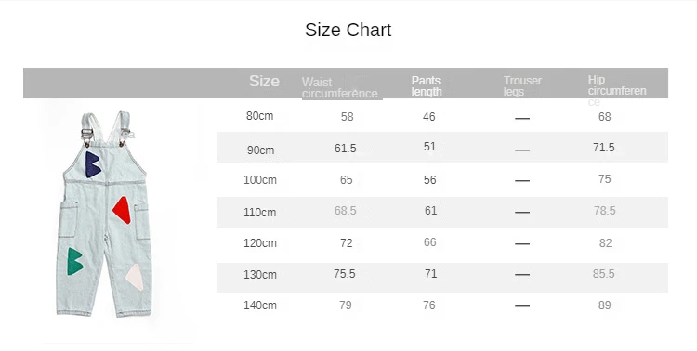
Task: Click hip value 85.5 in 130cm row
Action: pyautogui.click(x=604, y=274)
